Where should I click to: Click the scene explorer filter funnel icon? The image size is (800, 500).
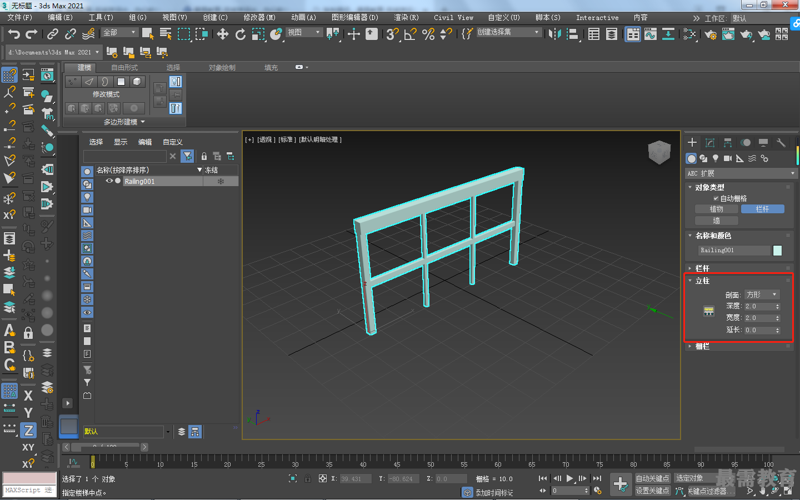click(x=188, y=156)
